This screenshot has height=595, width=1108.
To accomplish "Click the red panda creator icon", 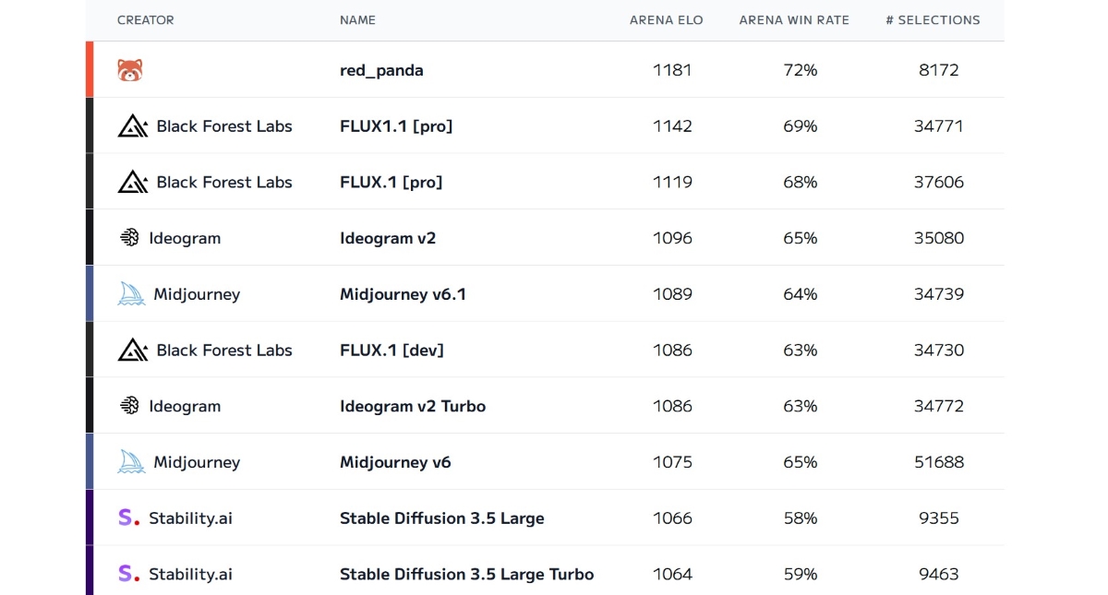I will (130, 70).
